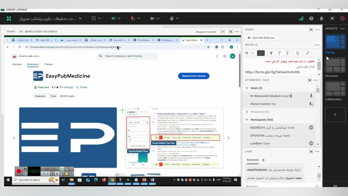Pick the notes text color swatch
Viewport: 348px width, 196px height.
261,53
